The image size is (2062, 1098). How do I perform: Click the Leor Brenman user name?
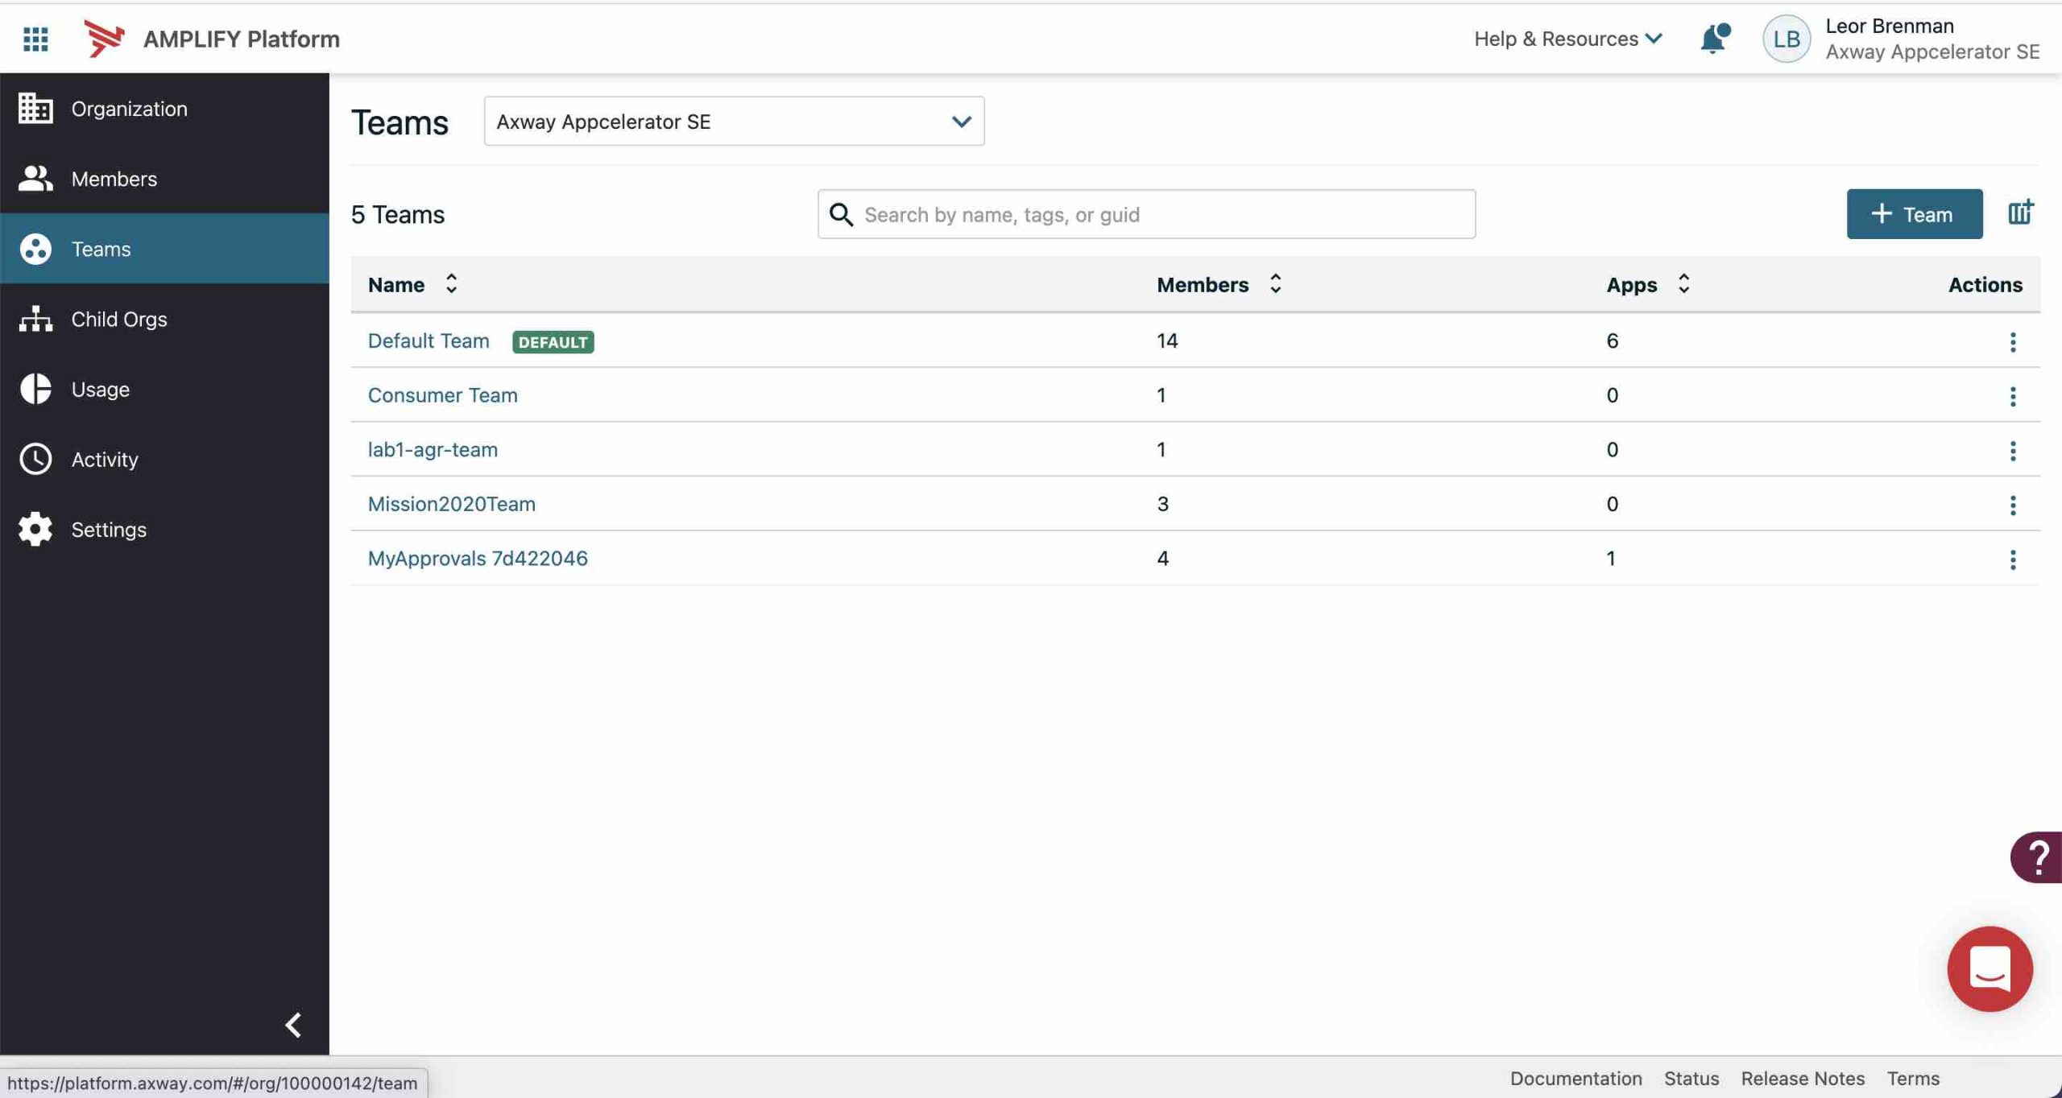pos(1889,26)
